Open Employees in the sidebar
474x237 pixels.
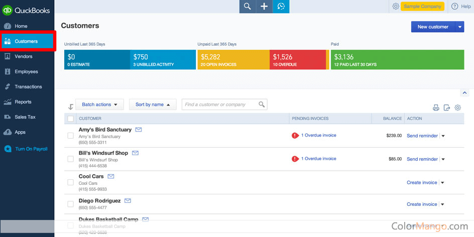[26, 72]
